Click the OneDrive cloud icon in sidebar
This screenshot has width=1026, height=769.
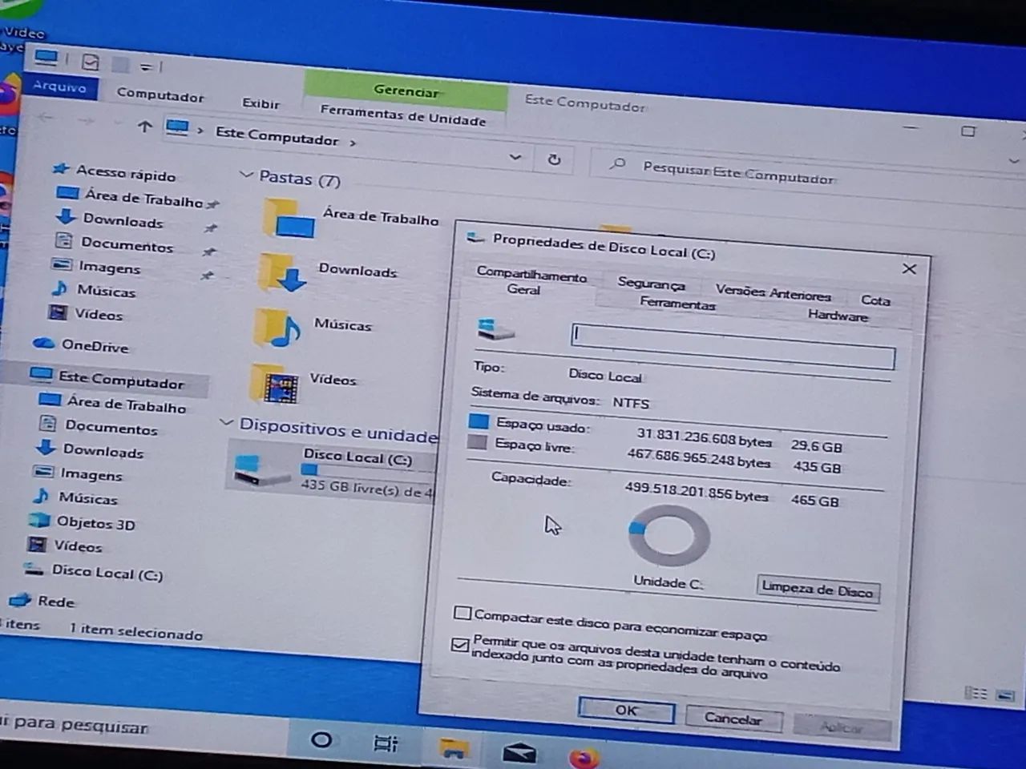click(42, 344)
